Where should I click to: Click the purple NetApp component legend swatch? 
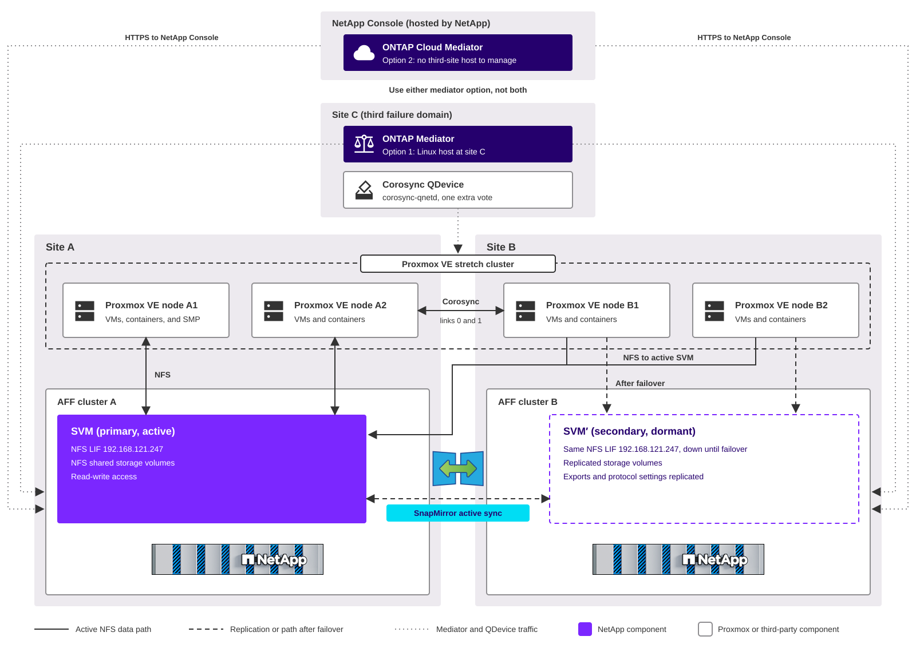click(x=585, y=629)
